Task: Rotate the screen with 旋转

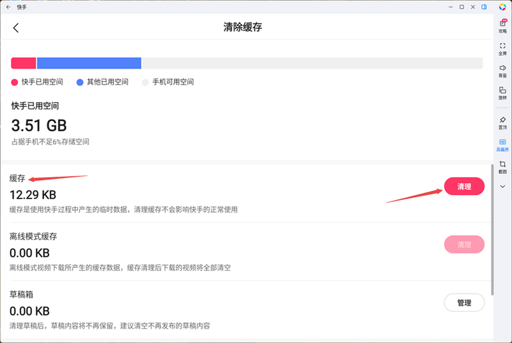Action: coord(503,93)
